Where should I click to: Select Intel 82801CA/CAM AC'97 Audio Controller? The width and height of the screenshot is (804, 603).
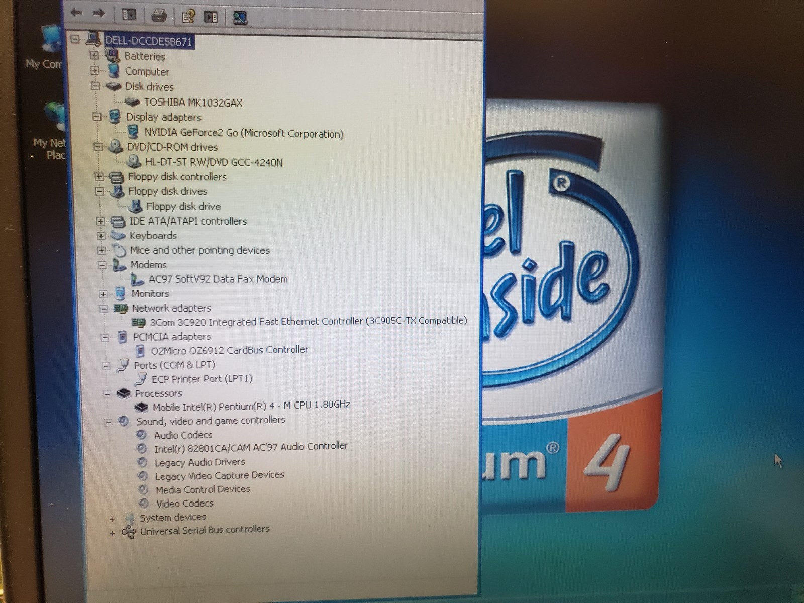(x=251, y=447)
